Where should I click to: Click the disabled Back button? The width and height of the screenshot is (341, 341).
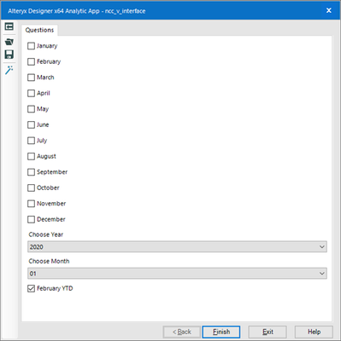tap(182, 332)
